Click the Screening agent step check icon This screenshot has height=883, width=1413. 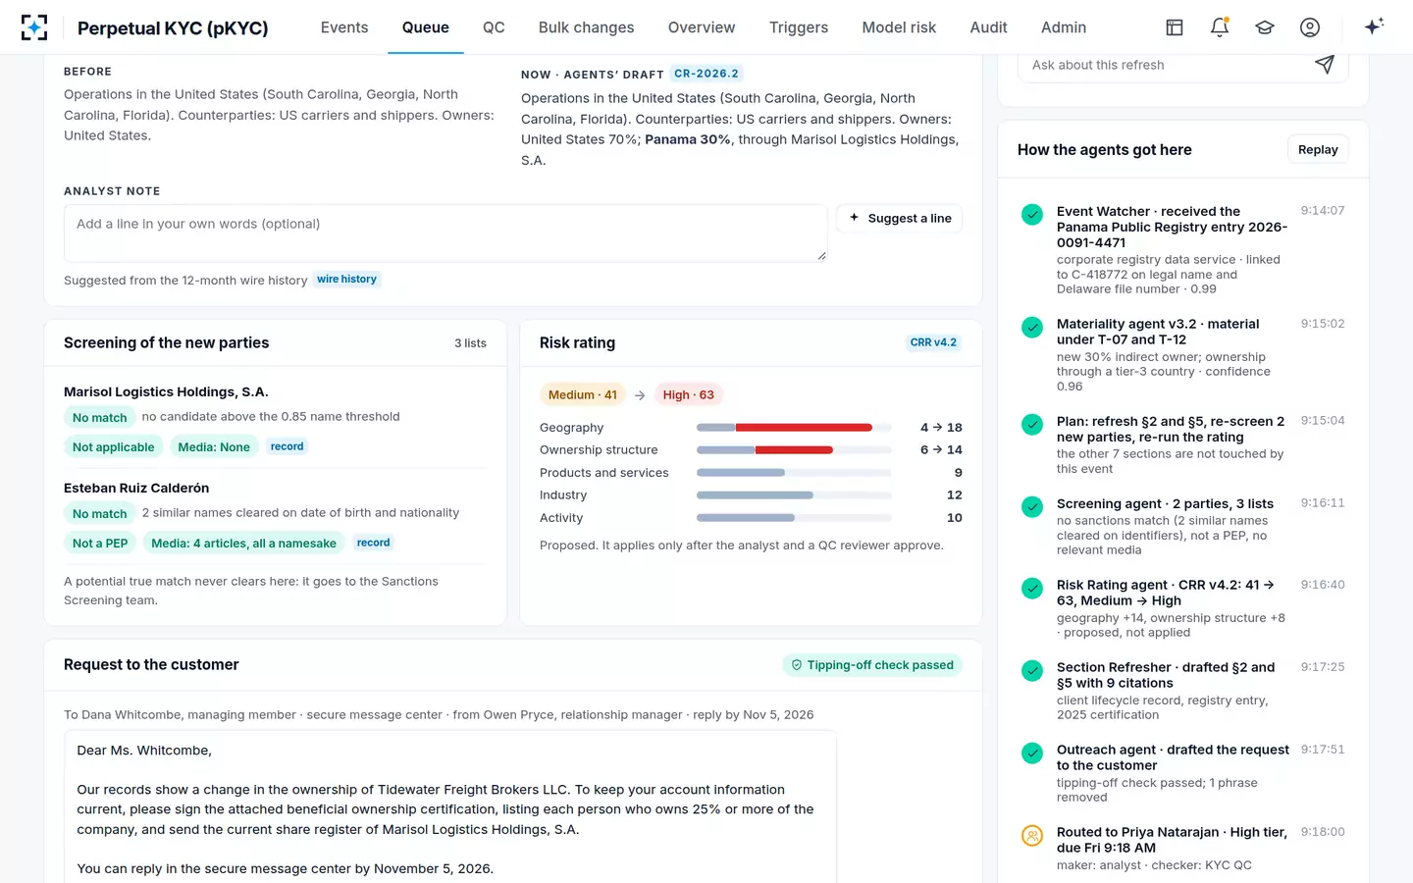[1032, 506]
